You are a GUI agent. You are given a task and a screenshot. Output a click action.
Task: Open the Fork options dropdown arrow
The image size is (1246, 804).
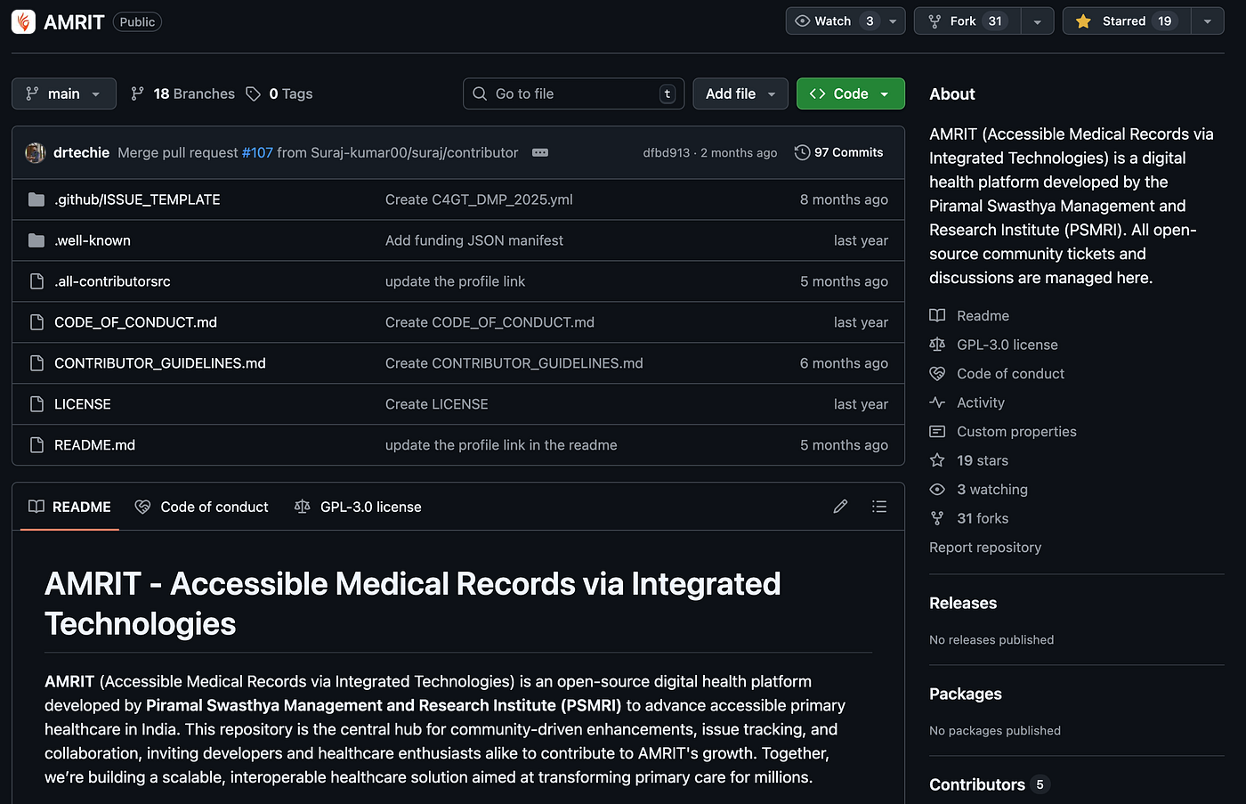(x=1037, y=21)
